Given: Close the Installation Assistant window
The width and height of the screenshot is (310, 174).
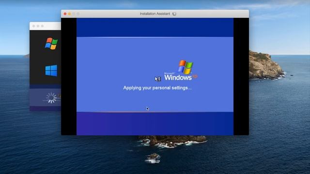Looking at the screenshot, I should 65,14.
